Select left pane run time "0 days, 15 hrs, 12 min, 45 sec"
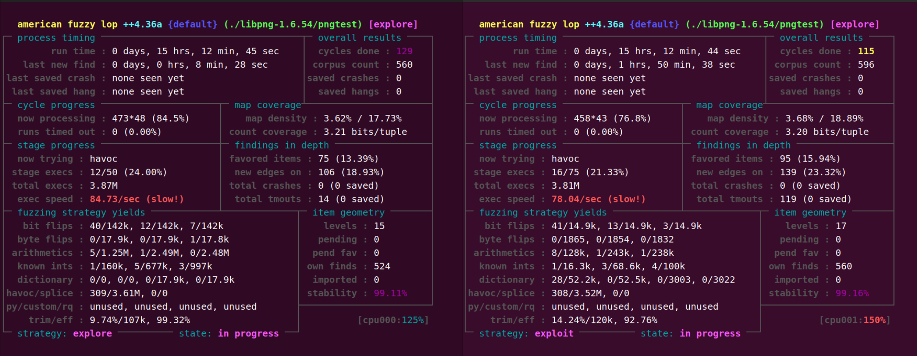917x356 pixels. 196,51
